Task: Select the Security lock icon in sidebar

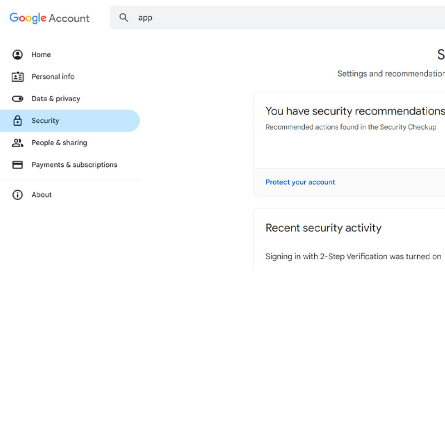Action: click(x=17, y=120)
